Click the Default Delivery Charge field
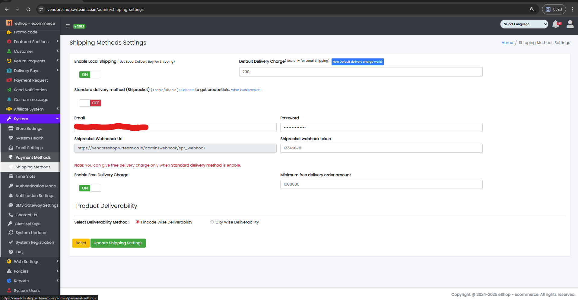Screen dimensions: 578x300 [361, 72]
